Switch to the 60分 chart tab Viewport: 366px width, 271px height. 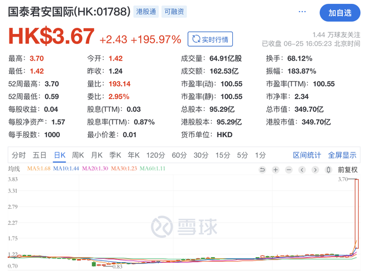179,155
